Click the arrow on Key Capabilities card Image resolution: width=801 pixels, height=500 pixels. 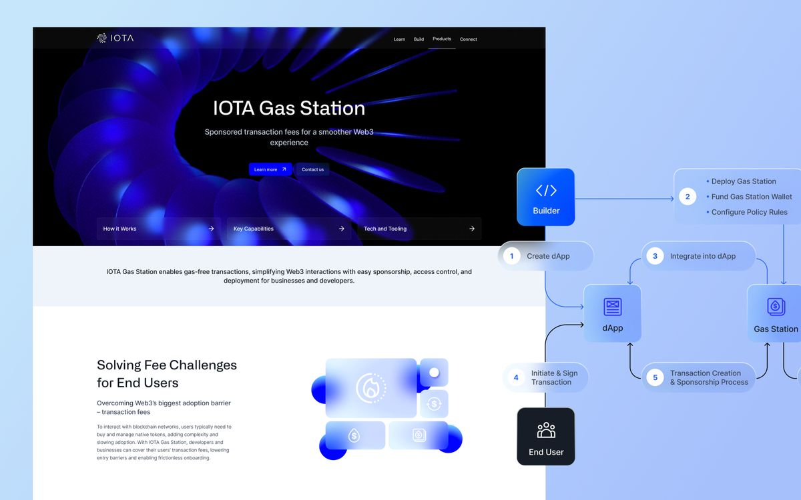[341, 229]
